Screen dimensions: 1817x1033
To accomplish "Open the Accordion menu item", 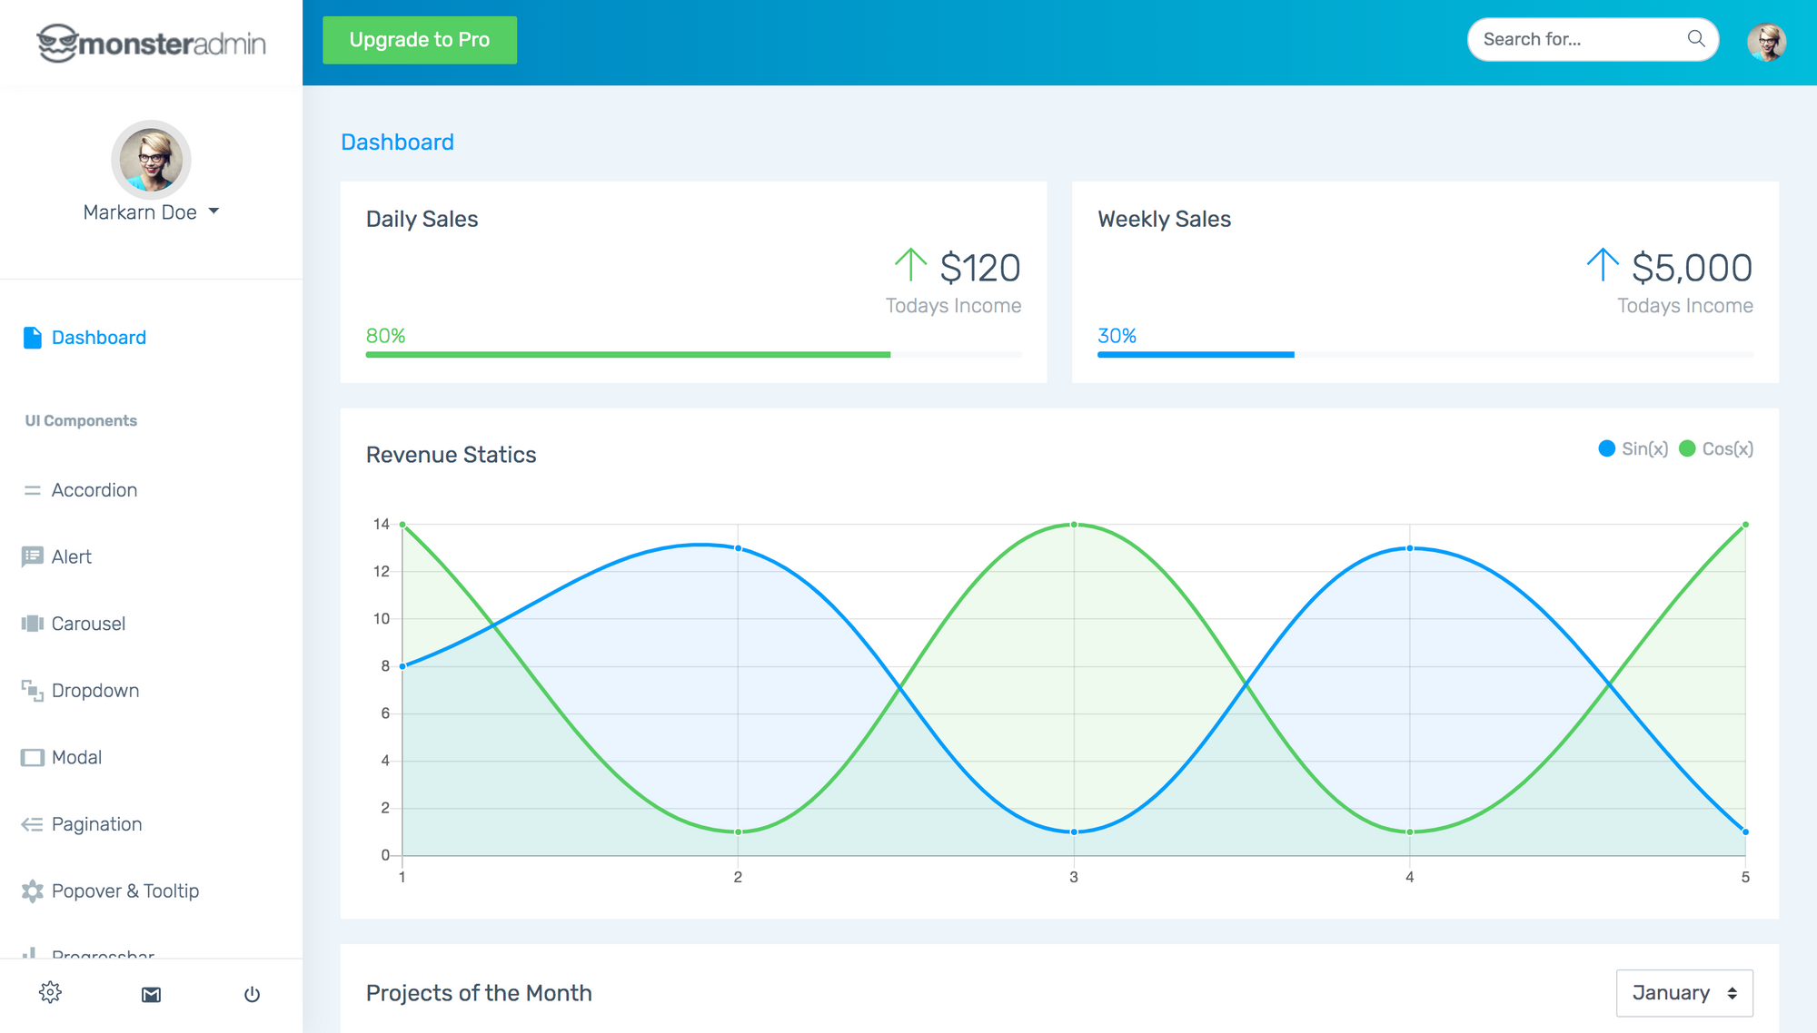I will pyautogui.click(x=94, y=490).
